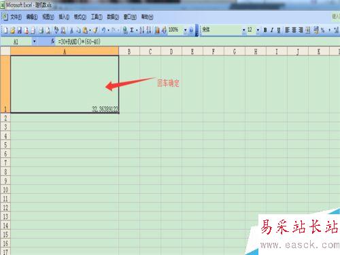Toggle Merge and Center
This screenshot has width=340, height=255.
[307, 30]
